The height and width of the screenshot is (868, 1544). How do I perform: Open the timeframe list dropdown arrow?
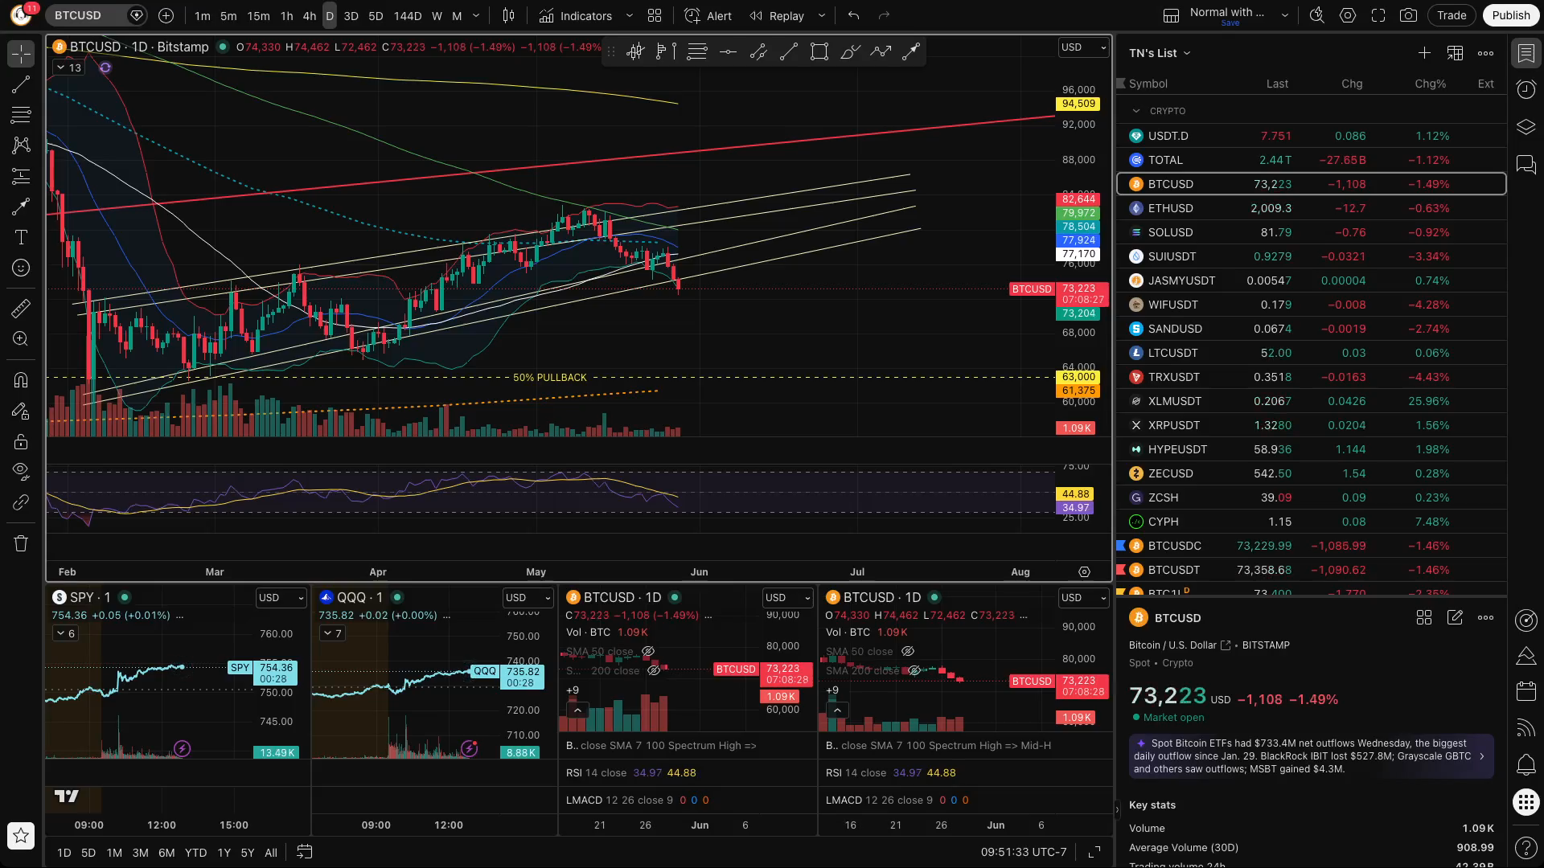tap(476, 15)
